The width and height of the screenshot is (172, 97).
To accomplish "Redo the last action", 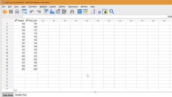I will point(39,12).
